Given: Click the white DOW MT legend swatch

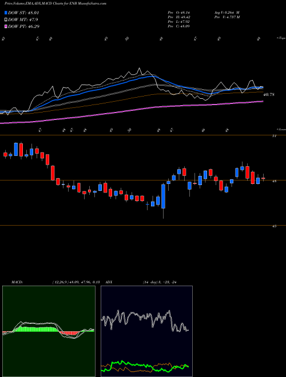Looking at the screenshot, I should tap(6, 20).
